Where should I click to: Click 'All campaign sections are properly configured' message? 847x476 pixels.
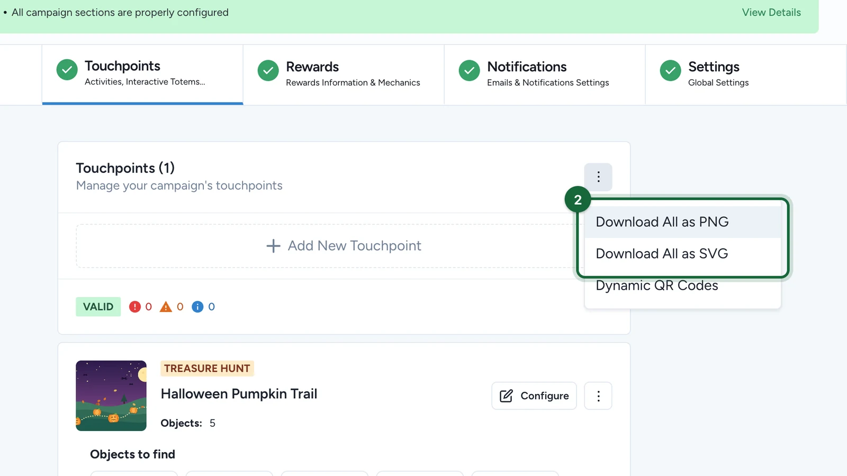tap(120, 12)
